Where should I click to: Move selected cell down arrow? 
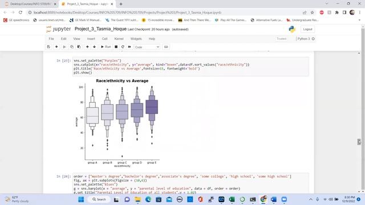click(94, 47)
